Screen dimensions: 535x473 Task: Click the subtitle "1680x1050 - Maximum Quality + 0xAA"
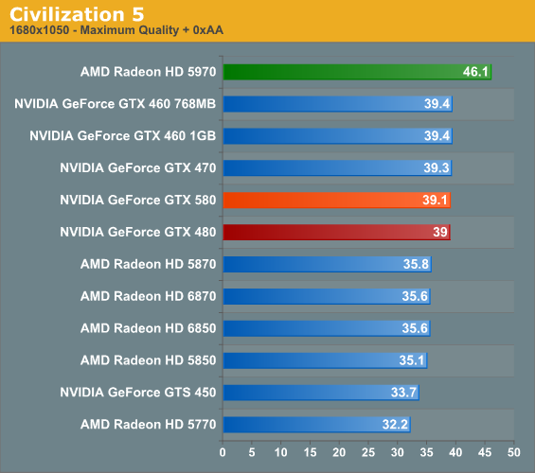pos(116,30)
